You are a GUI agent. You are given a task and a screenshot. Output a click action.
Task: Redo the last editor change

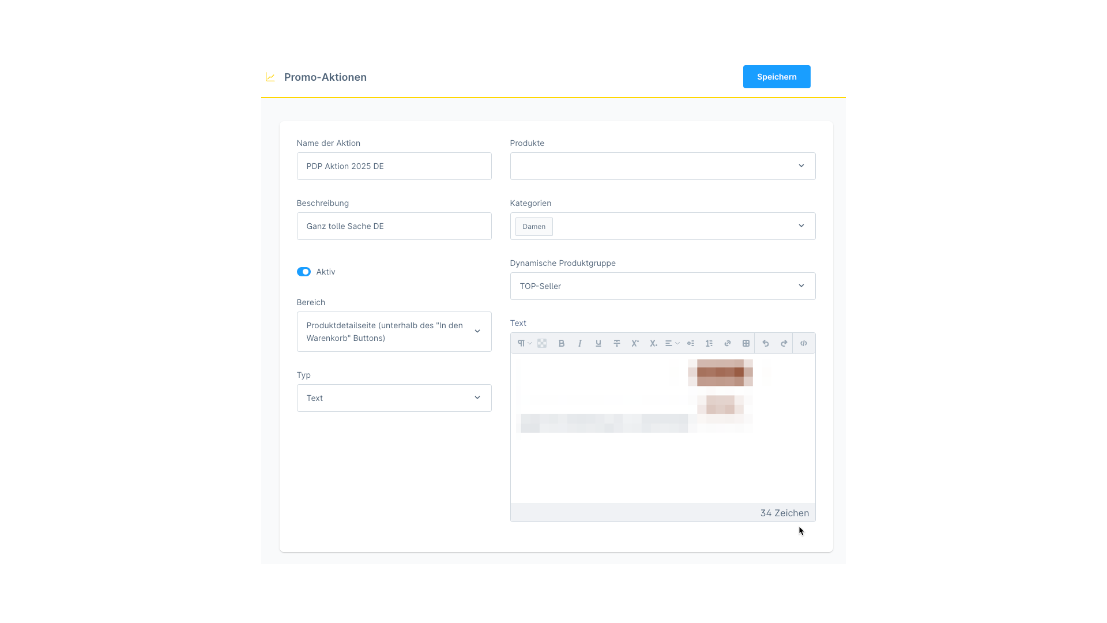[x=784, y=343]
